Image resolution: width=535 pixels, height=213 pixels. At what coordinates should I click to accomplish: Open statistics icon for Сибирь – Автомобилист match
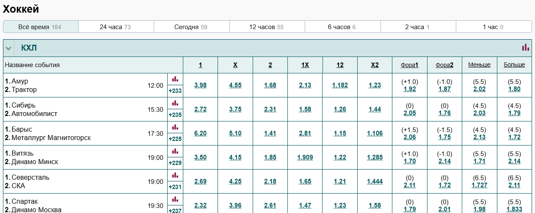pos(175,103)
